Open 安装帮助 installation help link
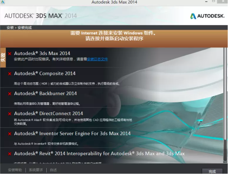Image resolution: width=228 pixels, height=174 pixels. point(15,170)
